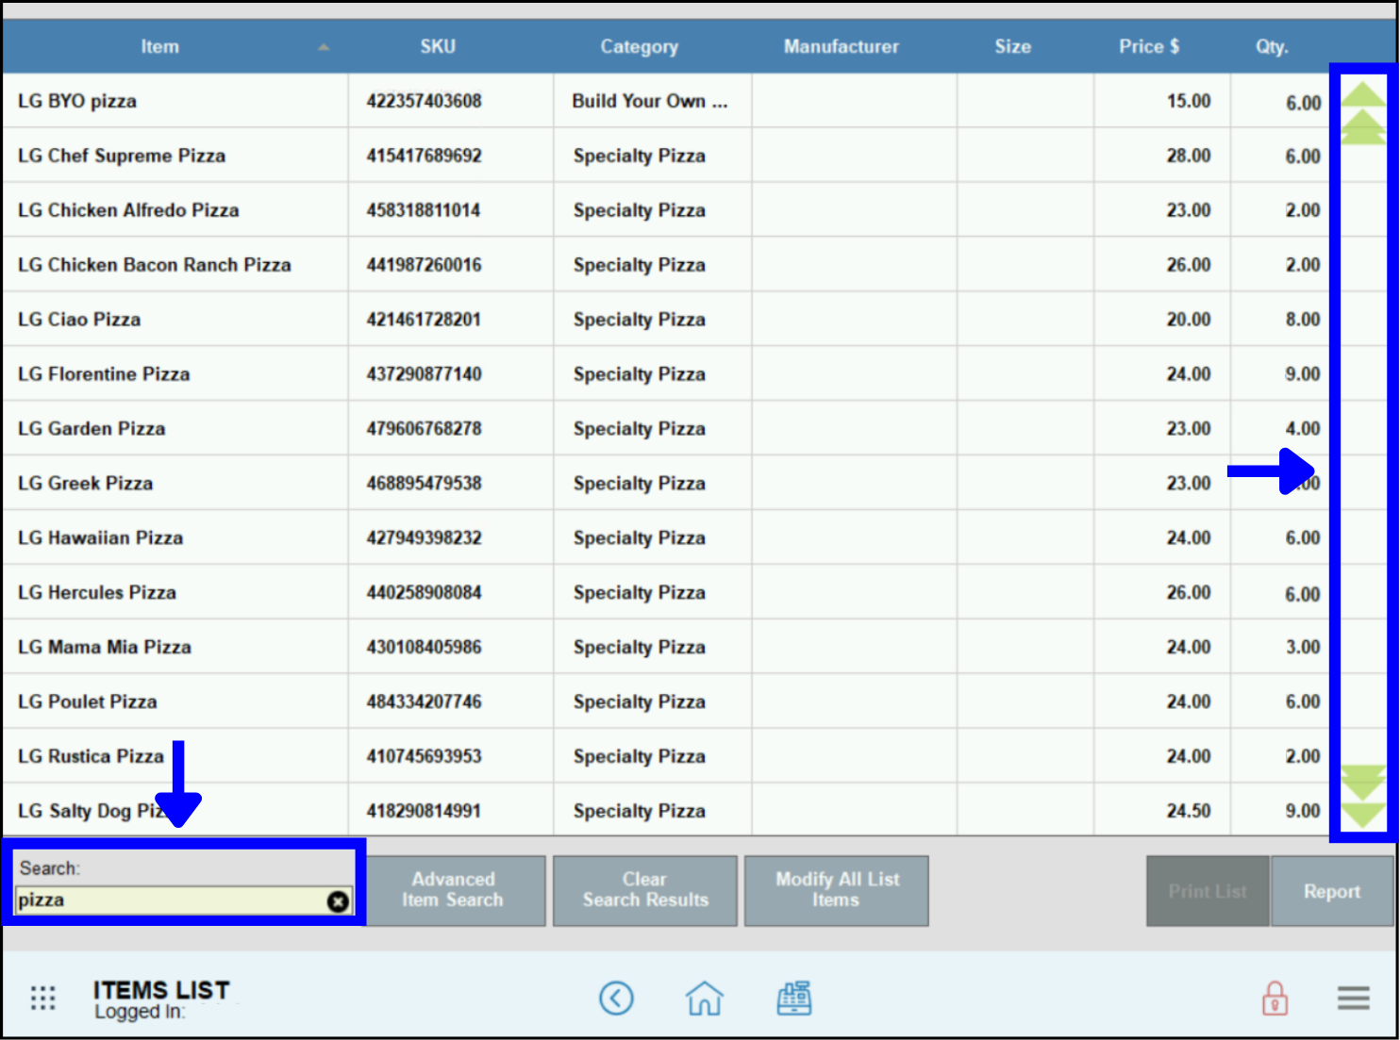Click the double down-arrow scroll icon
This screenshot has width=1400, height=1040.
(1362, 781)
